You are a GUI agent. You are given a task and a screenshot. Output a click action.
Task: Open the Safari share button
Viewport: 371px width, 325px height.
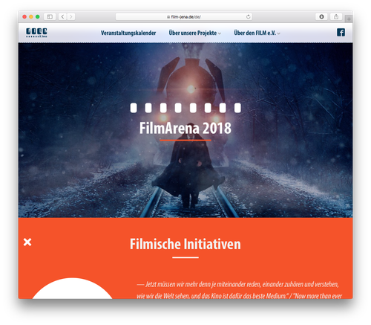[336, 16]
